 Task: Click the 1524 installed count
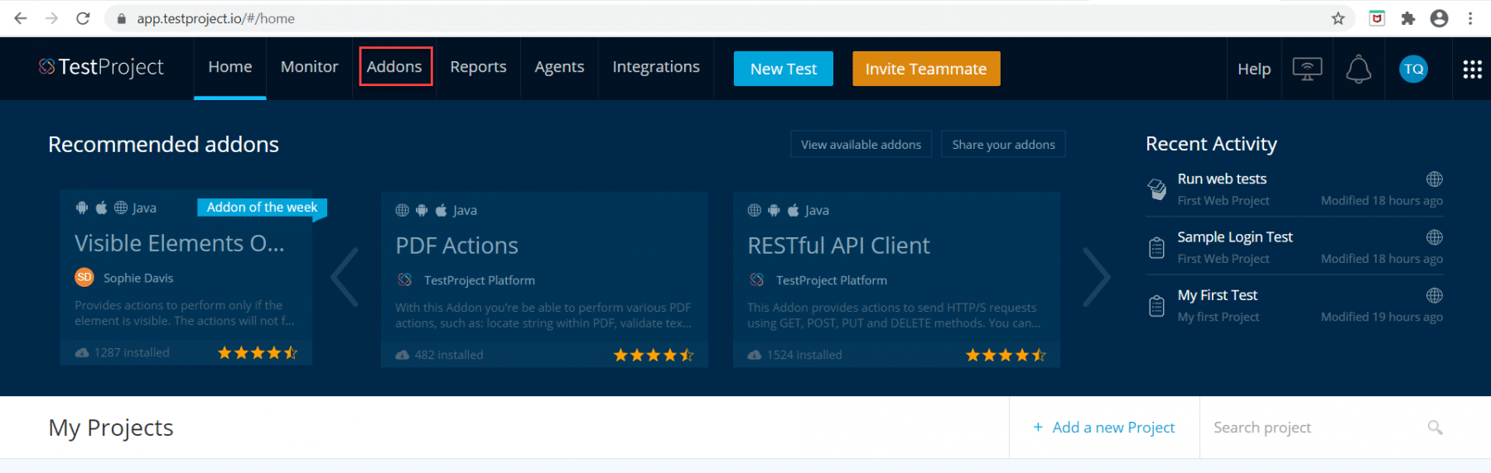click(804, 355)
